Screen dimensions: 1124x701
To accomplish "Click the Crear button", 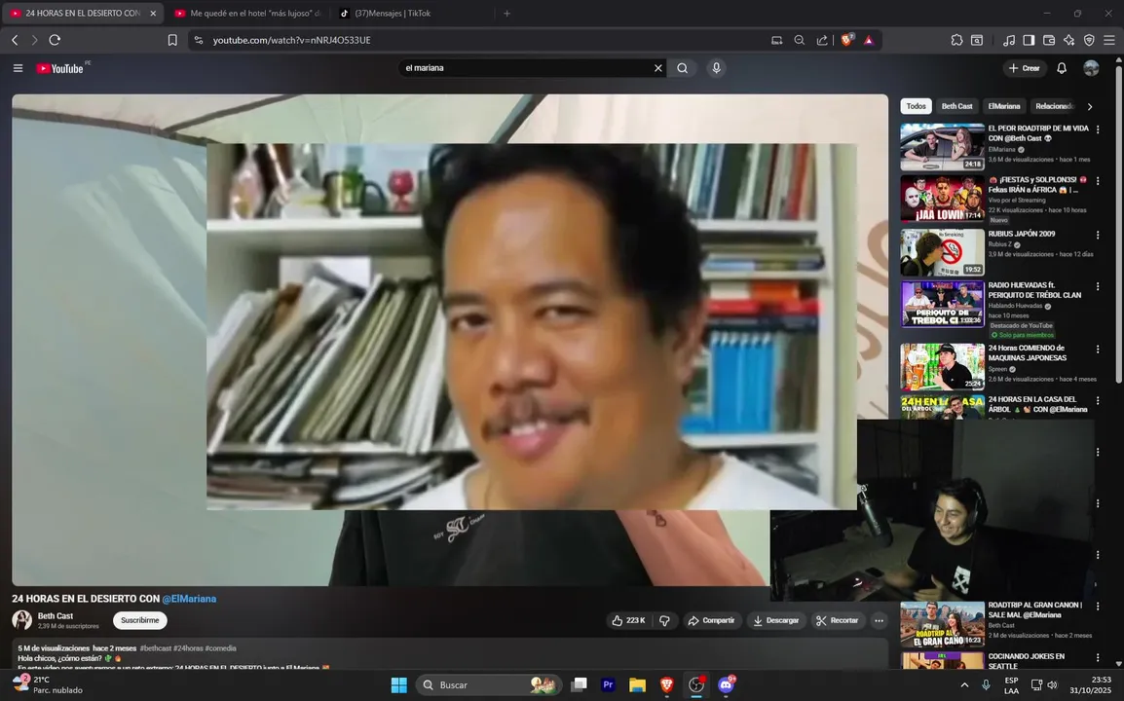I will [1025, 68].
